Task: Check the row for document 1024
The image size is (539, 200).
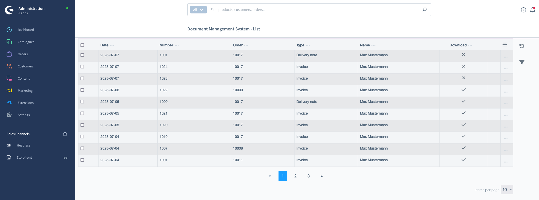Action: [x=82, y=67]
